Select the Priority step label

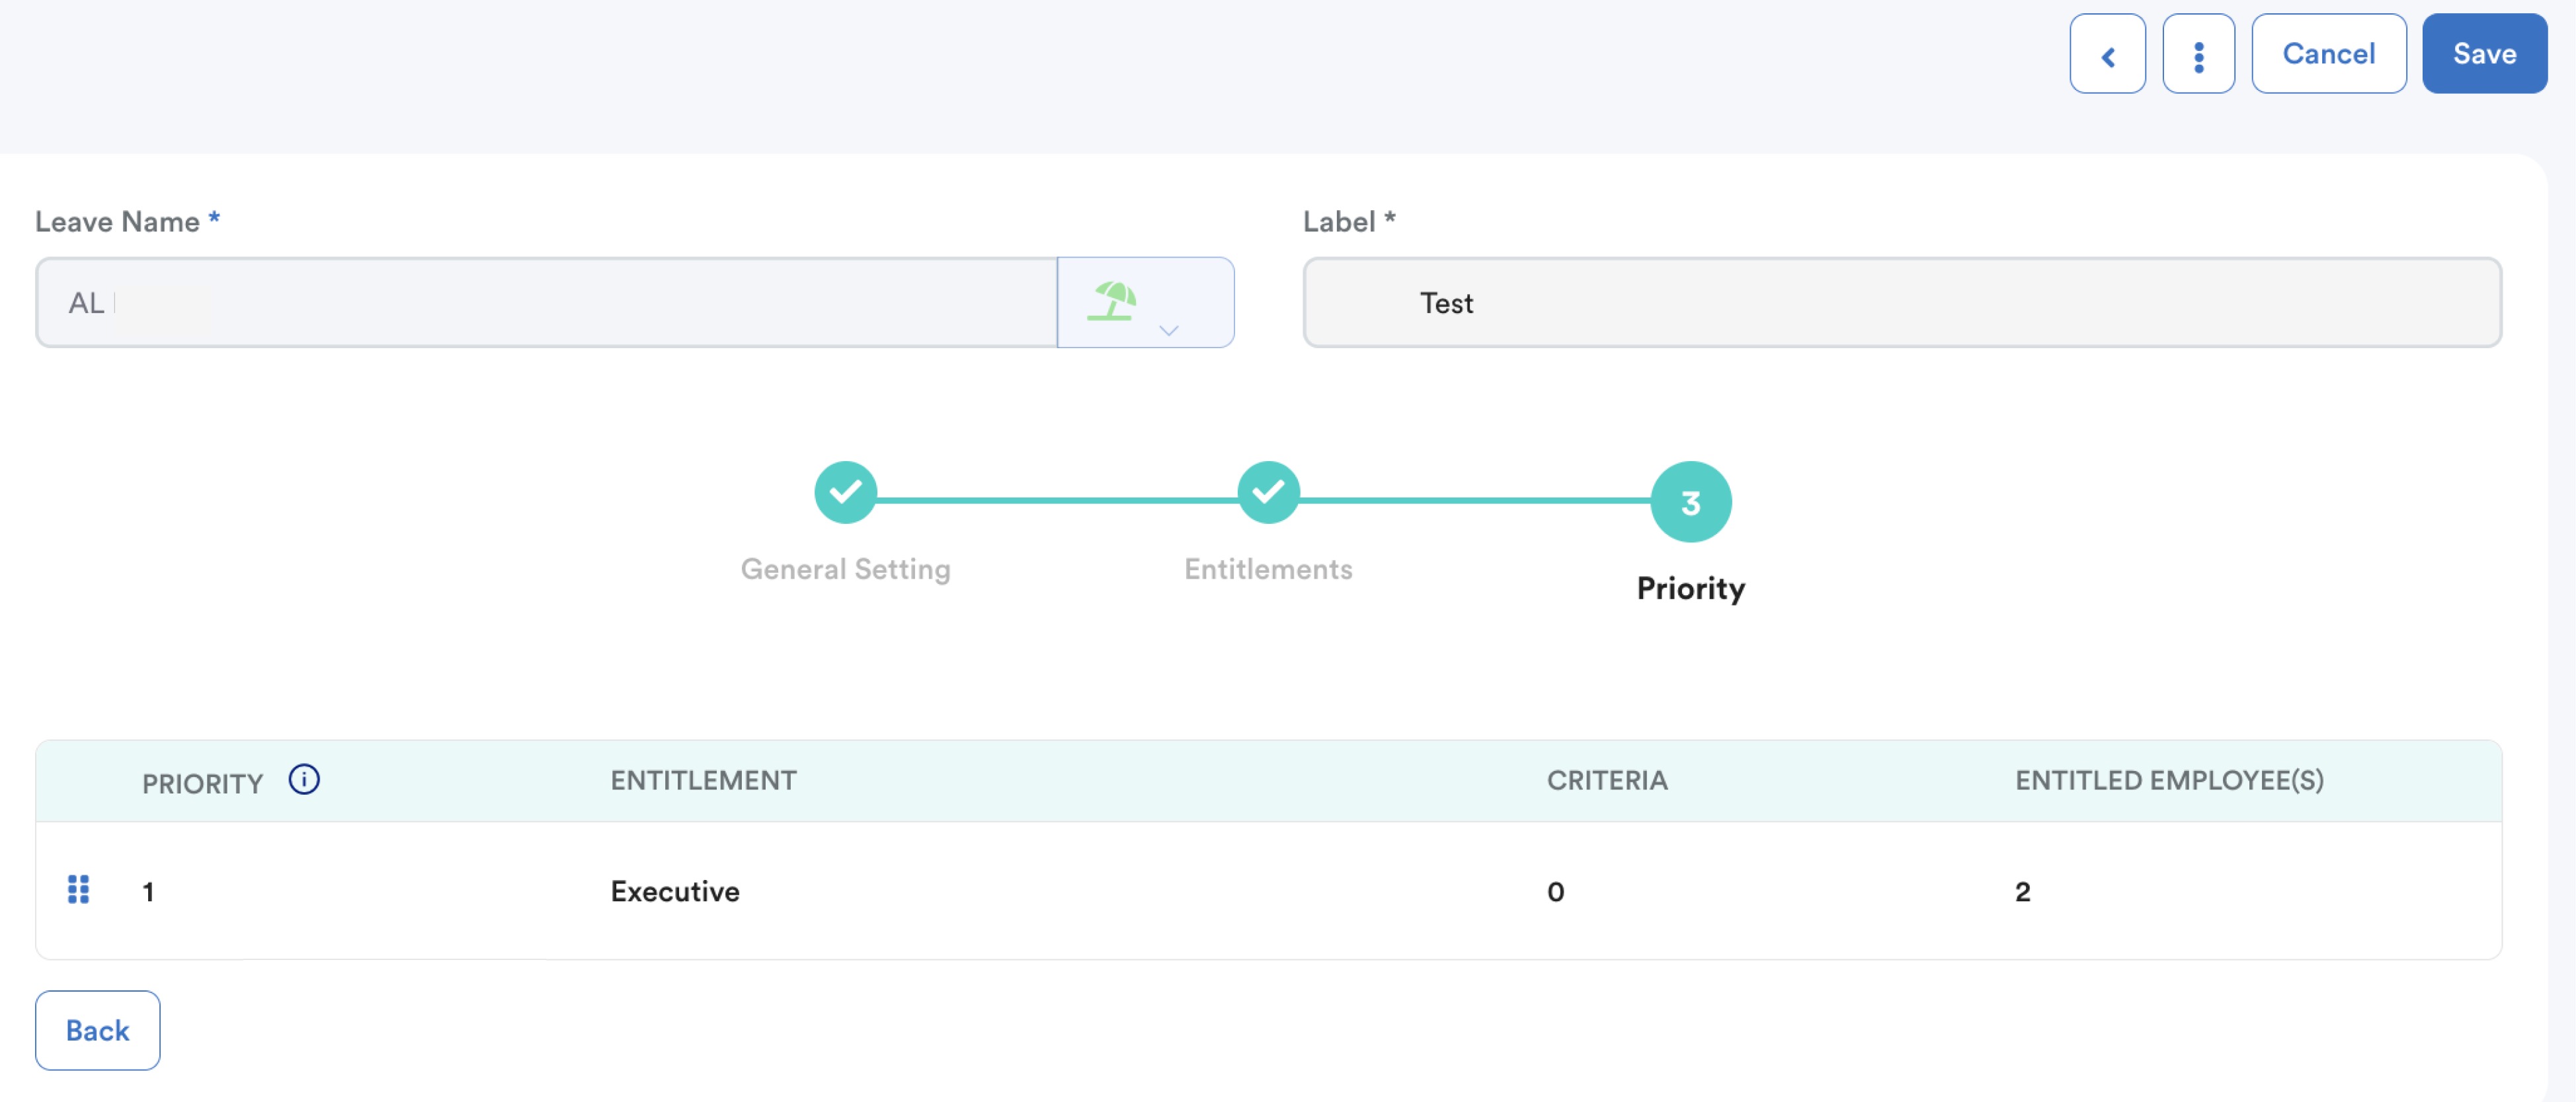click(1690, 589)
